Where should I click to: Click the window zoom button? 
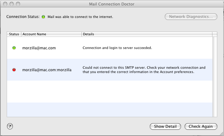[18, 4]
